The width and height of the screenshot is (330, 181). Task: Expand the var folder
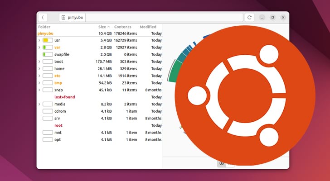click(x=39, y=48)
